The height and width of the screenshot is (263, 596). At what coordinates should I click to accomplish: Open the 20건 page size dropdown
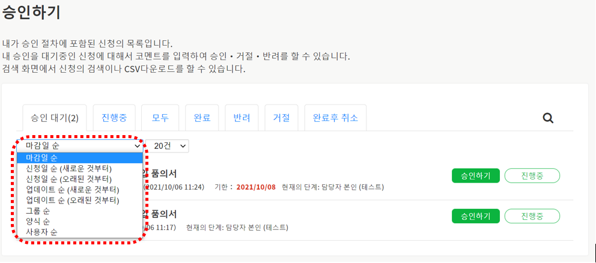pos(167,146)
